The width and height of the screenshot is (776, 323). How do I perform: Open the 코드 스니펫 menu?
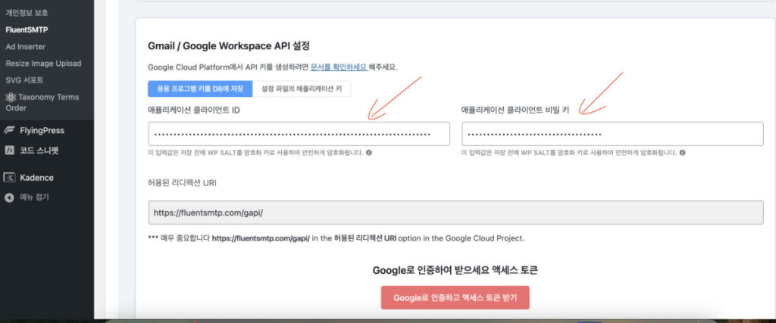click(39, 150)
